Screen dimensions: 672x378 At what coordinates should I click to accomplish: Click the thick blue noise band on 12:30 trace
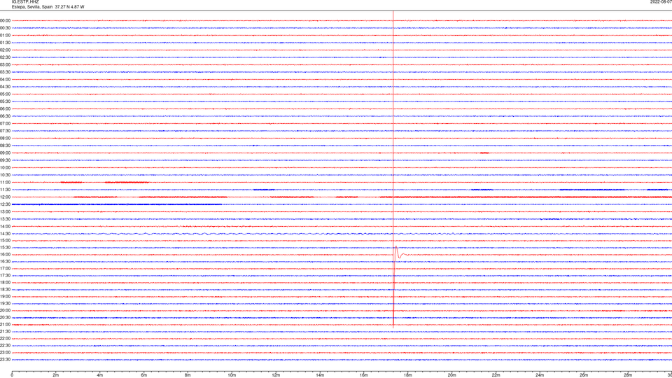tap(117, 204)
